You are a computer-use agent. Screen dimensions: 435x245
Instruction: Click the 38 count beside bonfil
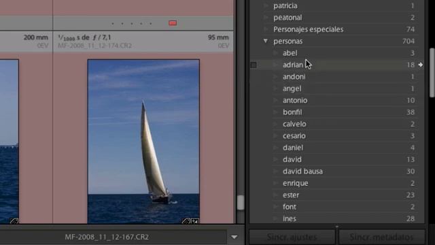(x=411, y=112)
